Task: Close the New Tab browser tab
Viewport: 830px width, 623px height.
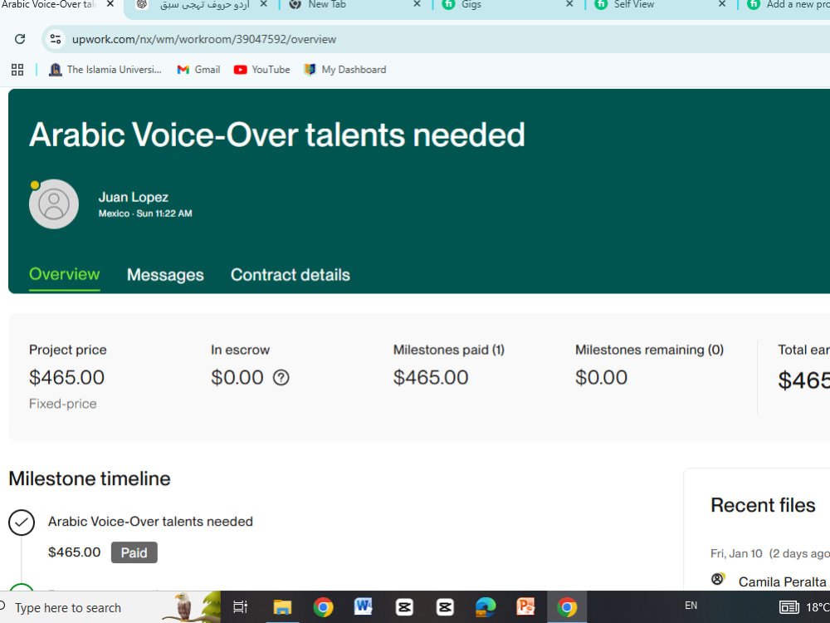Action: [x=417, y=4]
